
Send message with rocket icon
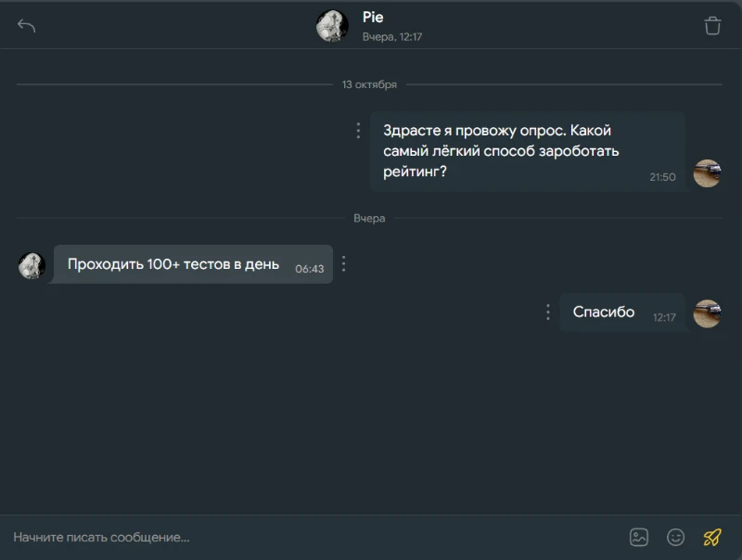click(712, 538)
